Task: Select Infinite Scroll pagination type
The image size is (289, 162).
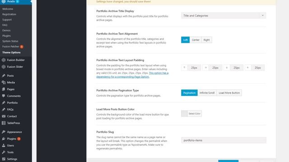Action: coord(207,93)
